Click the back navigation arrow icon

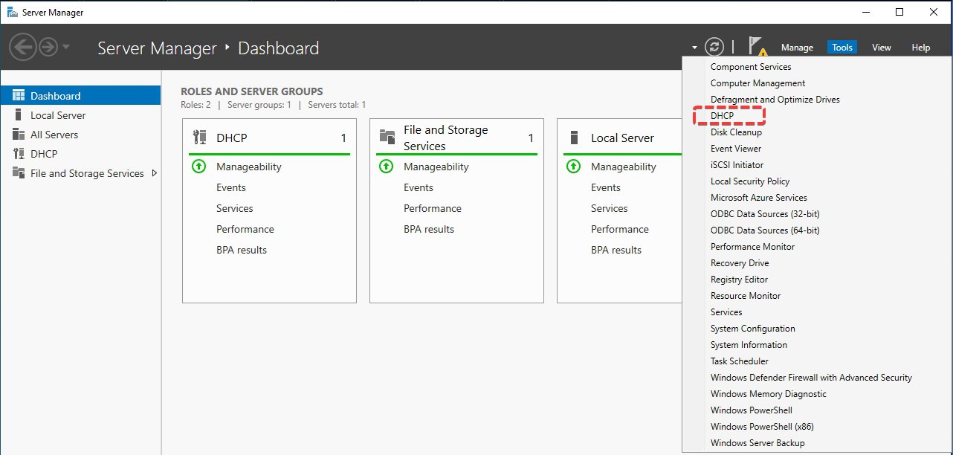(23, 48)
